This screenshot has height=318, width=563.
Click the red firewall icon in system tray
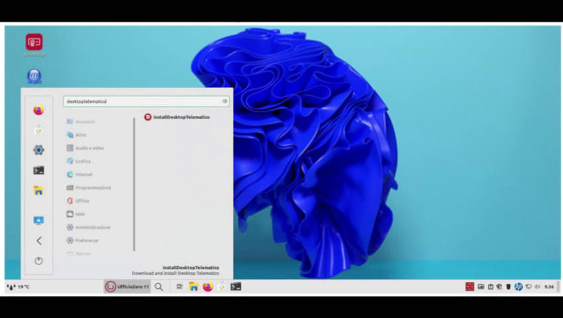click(x=469, y=287)
